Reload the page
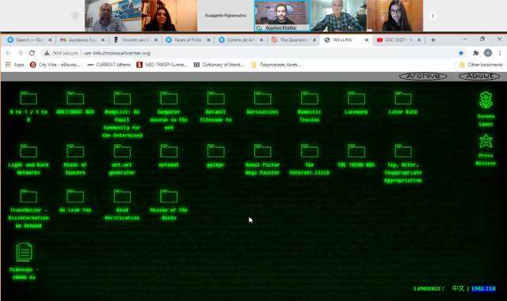Screen dimensions: 507x301 pyautogui.click(x=32, y=53)
